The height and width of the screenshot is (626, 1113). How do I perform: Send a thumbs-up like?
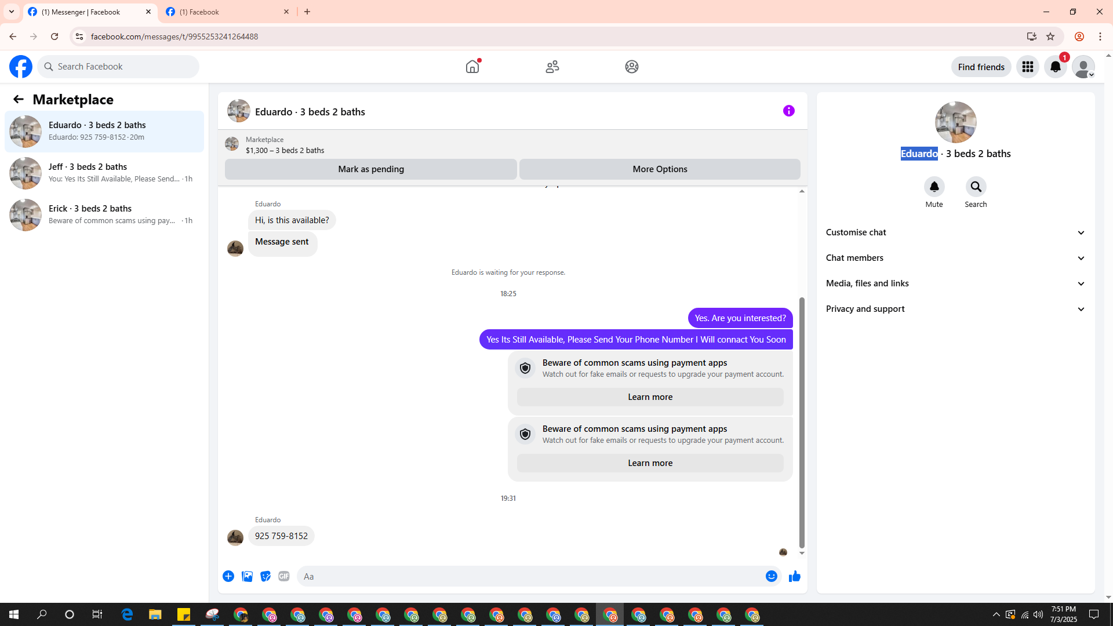coord(794,576)
